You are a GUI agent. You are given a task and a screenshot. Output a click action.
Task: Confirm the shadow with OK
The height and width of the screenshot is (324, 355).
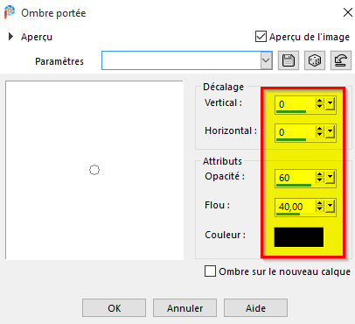(114, 308)
